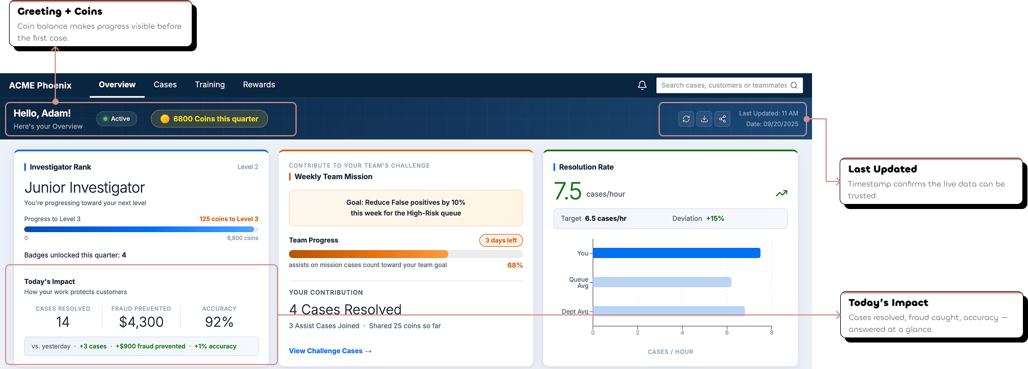Click the Accuracy value 92%
The image size is (1028, 369).
click(x=219, y=322)
